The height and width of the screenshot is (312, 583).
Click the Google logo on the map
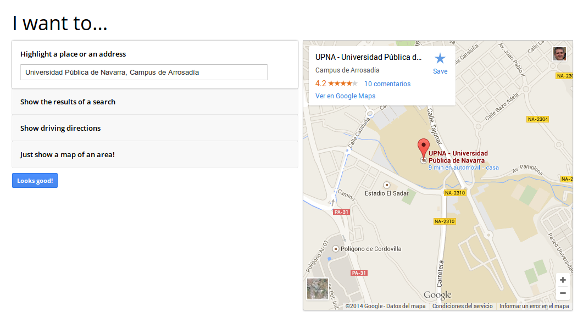pos(437,296)
